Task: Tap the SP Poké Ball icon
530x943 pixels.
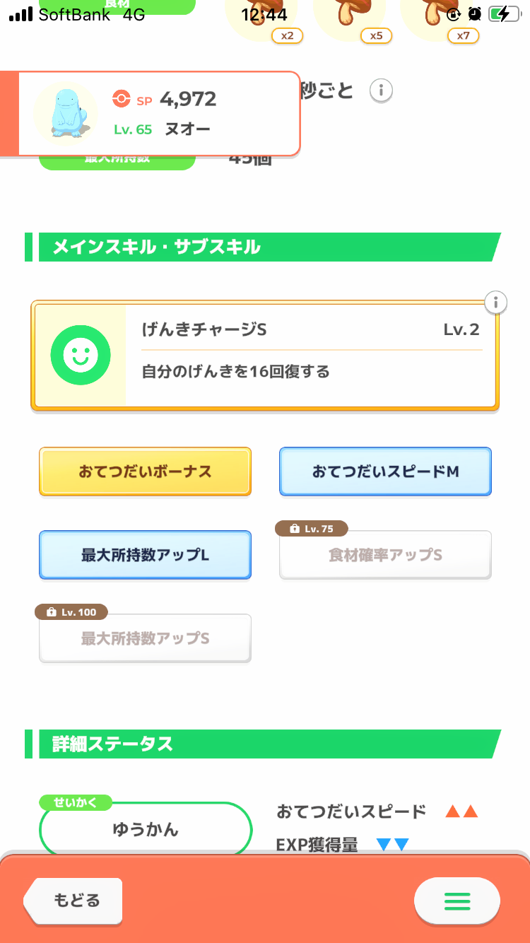Action: [x=122, y=100]
